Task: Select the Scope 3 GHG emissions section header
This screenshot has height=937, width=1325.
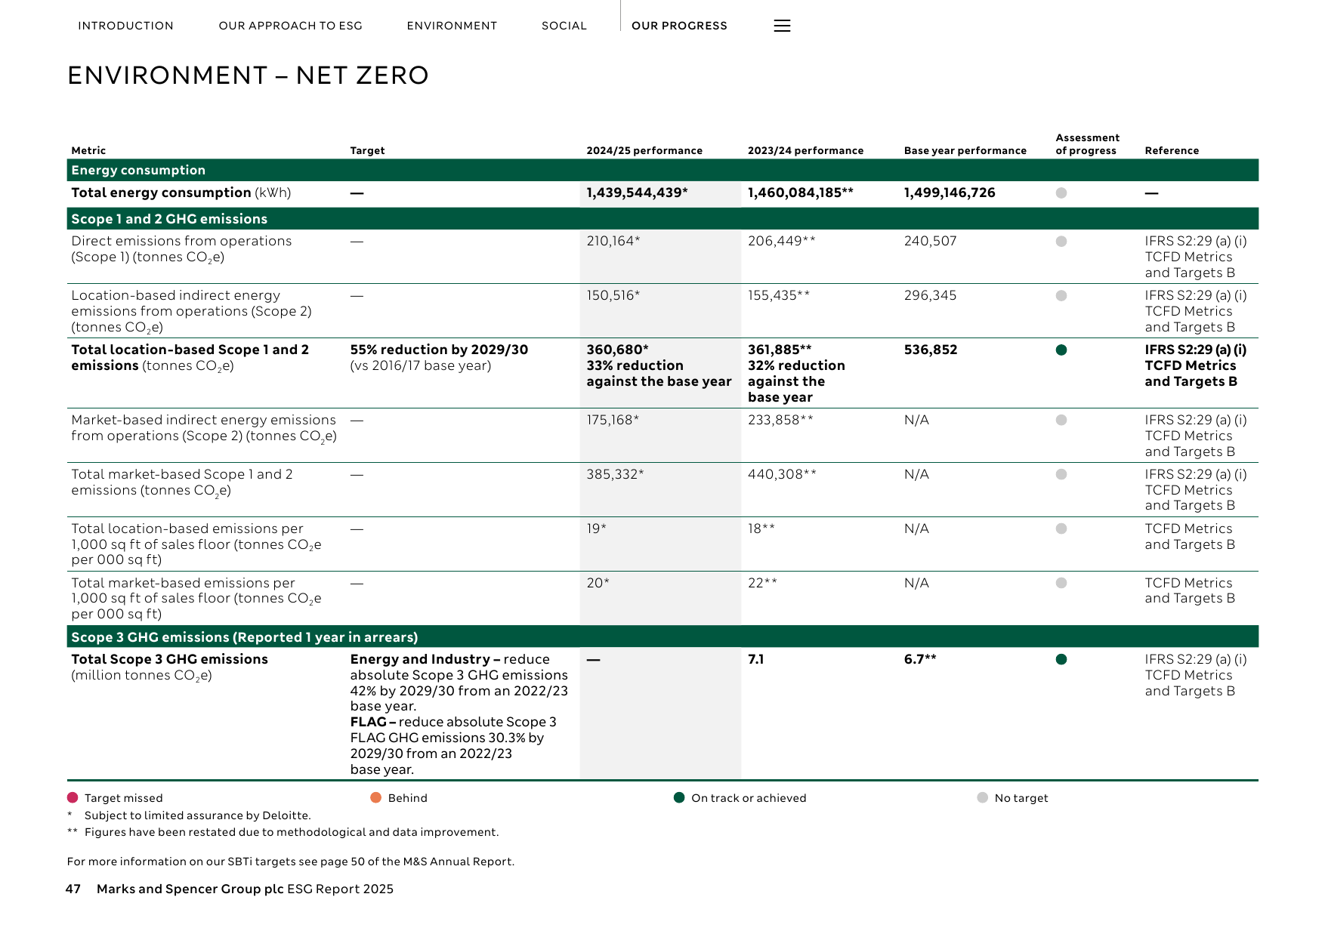Action: tap(662, 636)
